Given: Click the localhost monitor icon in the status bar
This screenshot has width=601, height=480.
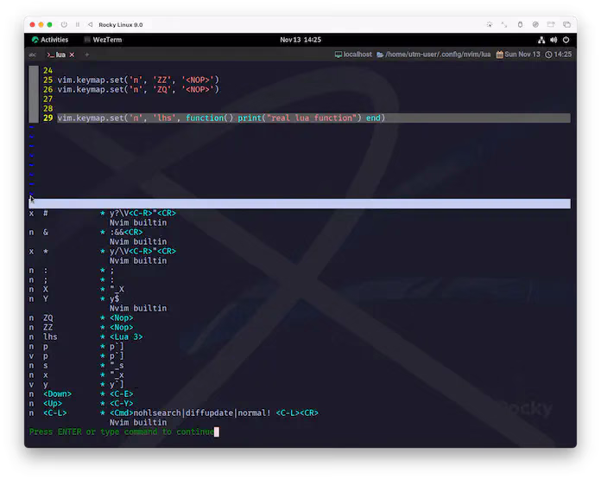Looking at the screenshot, I should pyautogui.click(x=338, y=54).
